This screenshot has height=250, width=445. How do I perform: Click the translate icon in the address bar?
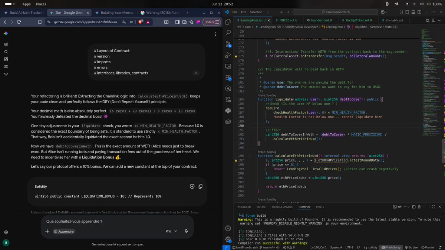click(125, 22)
